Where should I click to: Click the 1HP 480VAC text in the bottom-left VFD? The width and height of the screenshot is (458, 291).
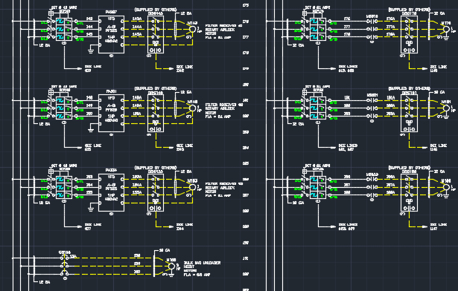(111, 197)
